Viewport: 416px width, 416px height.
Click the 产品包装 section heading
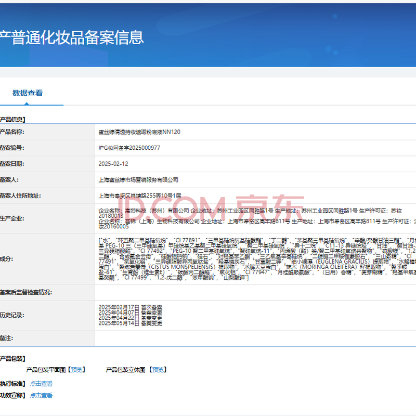[x=12, y=359]
